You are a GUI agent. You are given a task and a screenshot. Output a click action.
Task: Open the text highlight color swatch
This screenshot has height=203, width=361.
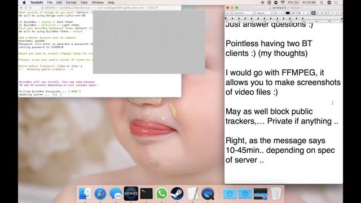[293, 13]
